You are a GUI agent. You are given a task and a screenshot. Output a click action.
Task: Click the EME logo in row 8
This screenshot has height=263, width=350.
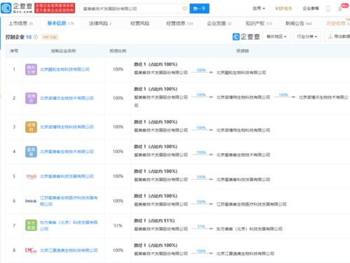click(31, 250)
